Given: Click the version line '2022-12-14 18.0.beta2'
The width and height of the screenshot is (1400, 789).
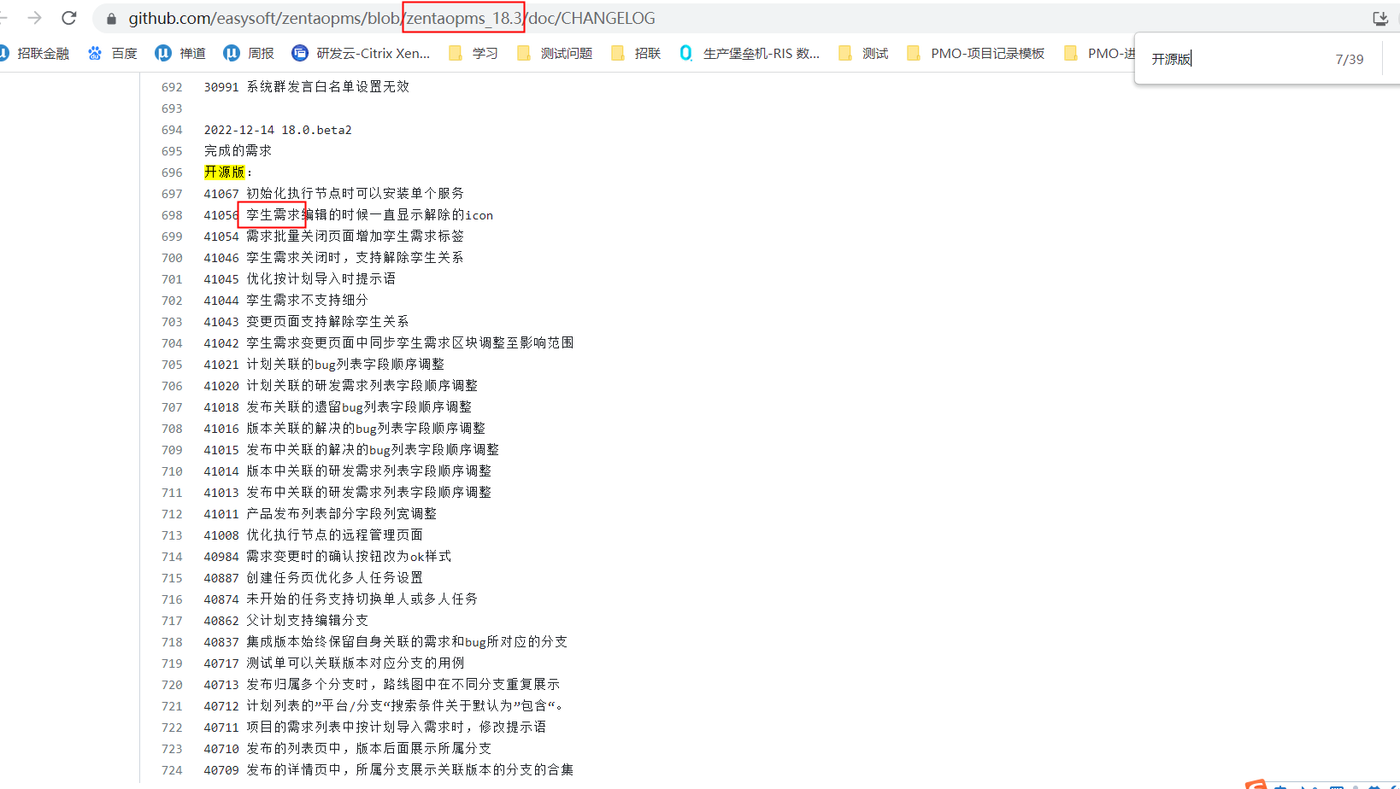Looking at the screenshot, I should click(x=278, y=130).
